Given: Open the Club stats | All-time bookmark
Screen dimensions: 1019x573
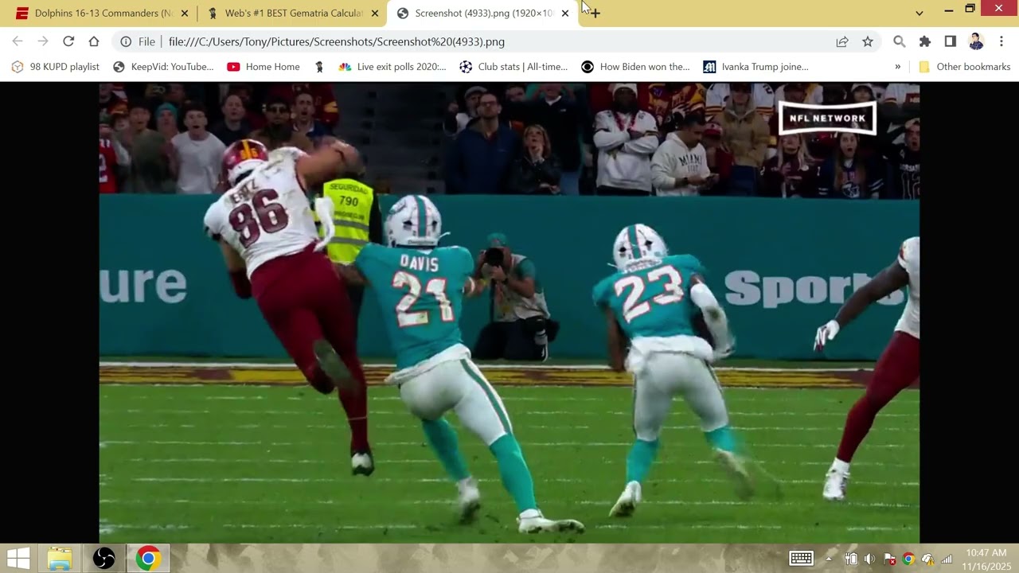Looking at the screenshot, I should (x=514, y=67).
